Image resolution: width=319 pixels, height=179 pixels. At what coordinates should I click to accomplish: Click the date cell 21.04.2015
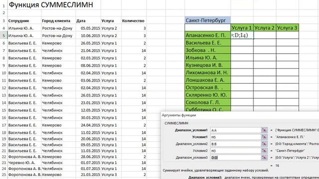(88, 51)
